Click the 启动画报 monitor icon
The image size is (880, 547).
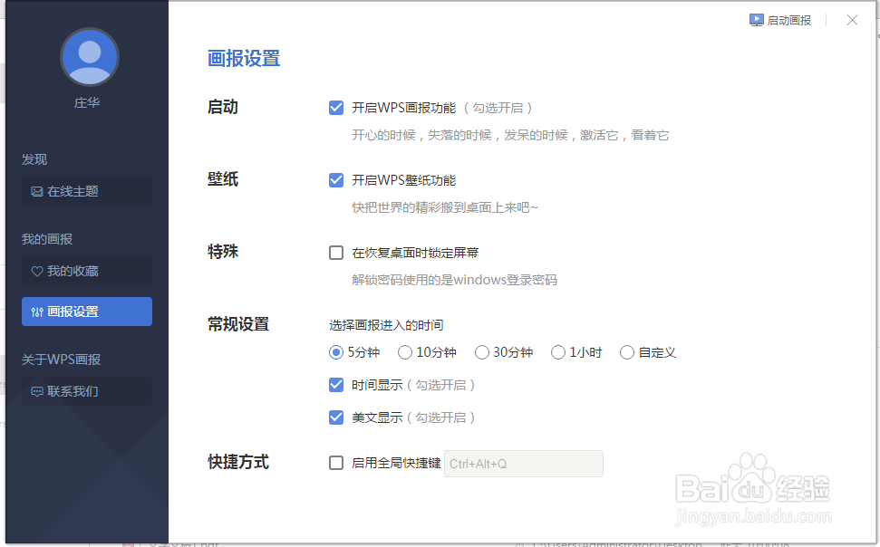pyautogui.click(x=756, y=20)
